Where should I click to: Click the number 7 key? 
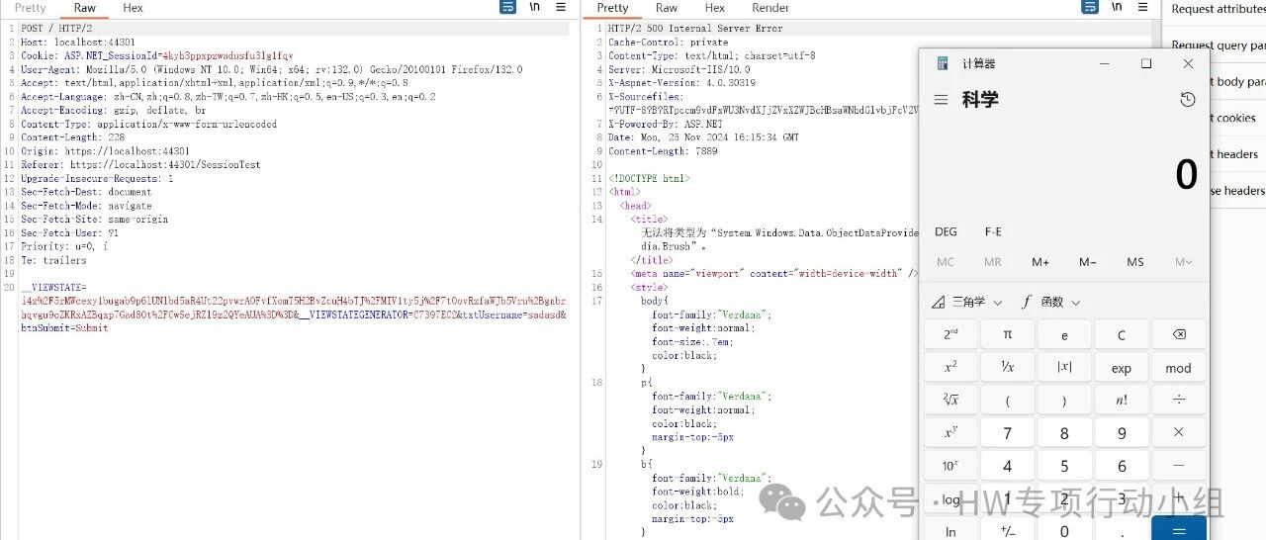(1008, 433)
